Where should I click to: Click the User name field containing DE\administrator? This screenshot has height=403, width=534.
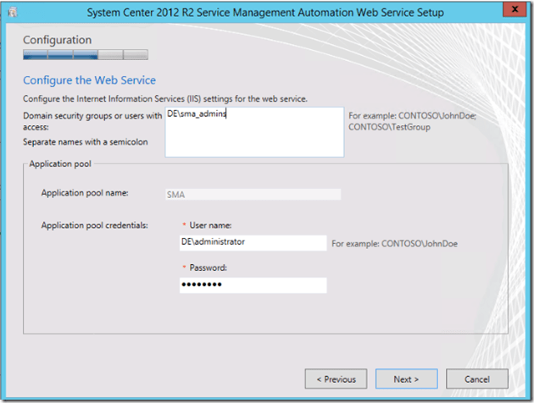click(252, 243)
